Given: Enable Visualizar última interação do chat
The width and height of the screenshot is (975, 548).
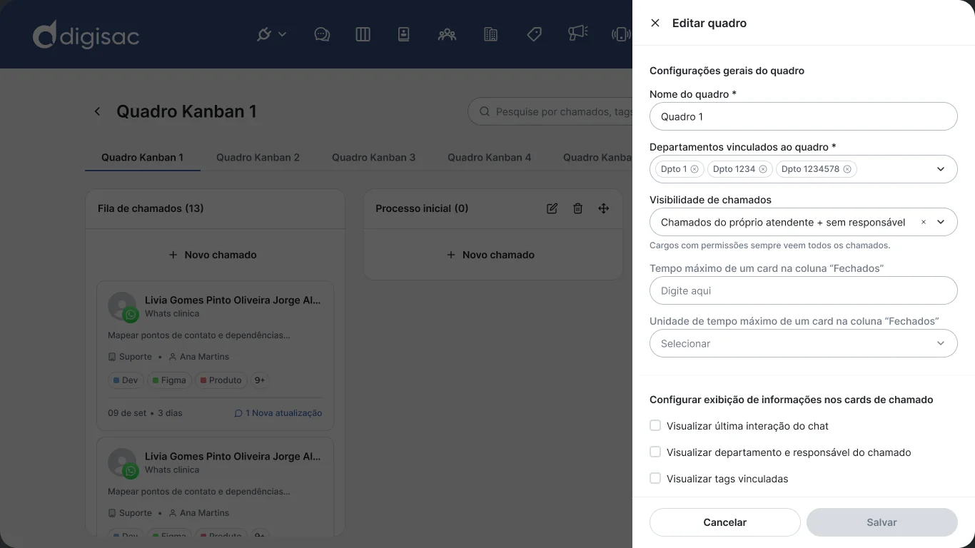Looking at the screenshot, I should [655, 426].
